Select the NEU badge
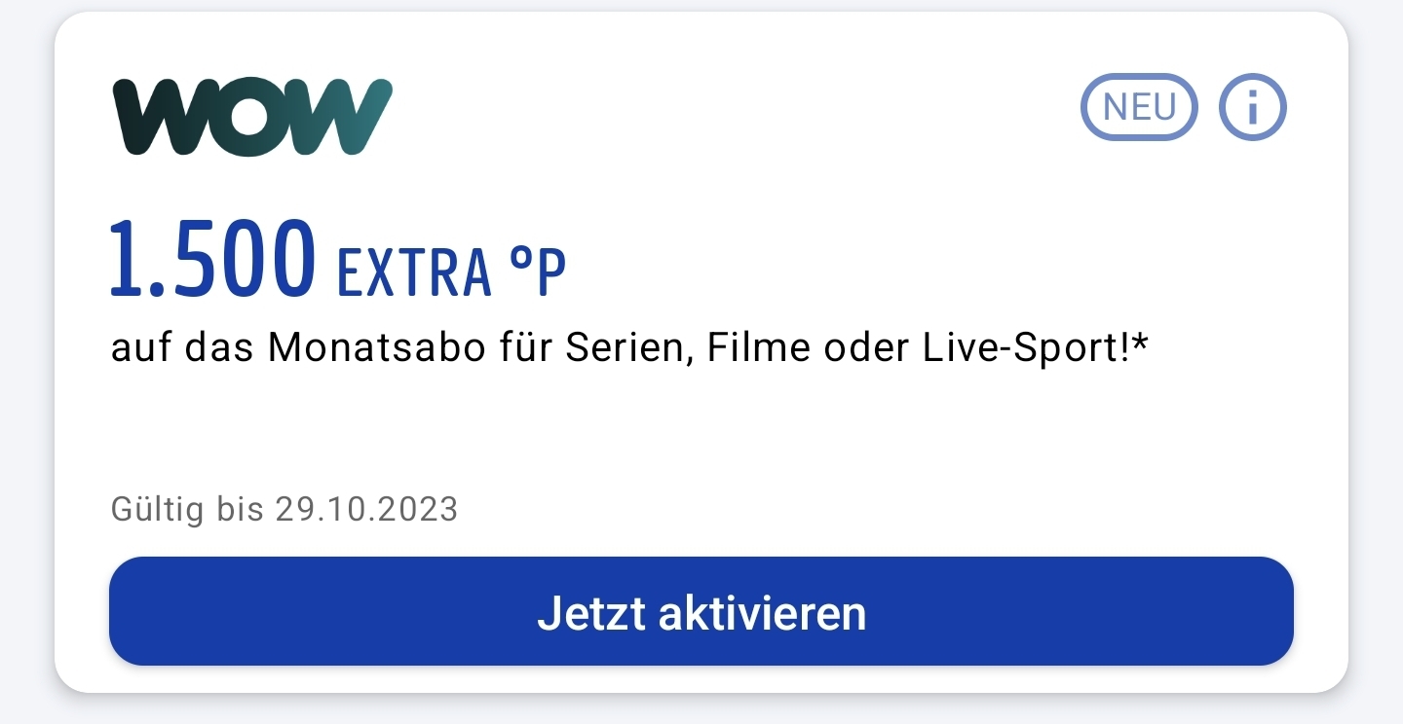Image resolution: width=1403 pixels, height=724 pixels. pos(1139,107)
